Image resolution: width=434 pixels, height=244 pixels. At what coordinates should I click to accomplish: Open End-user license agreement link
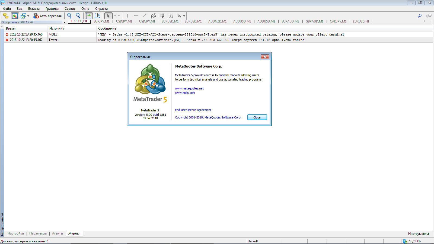coord(193,110)
